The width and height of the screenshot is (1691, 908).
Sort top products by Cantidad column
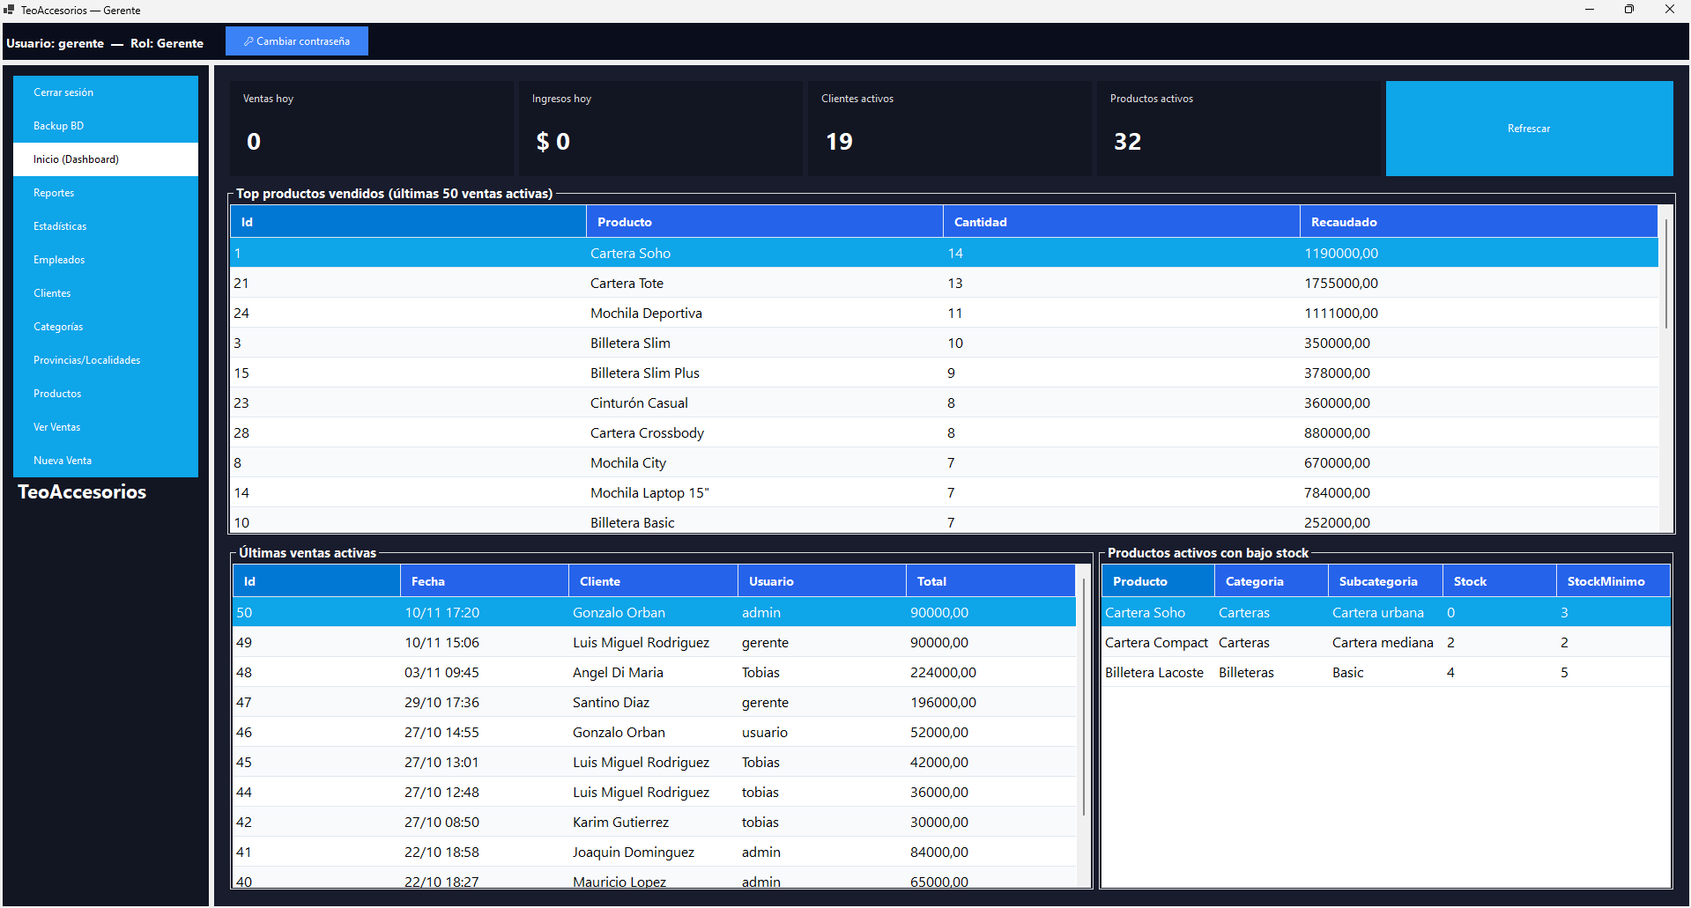[1120, 222]
